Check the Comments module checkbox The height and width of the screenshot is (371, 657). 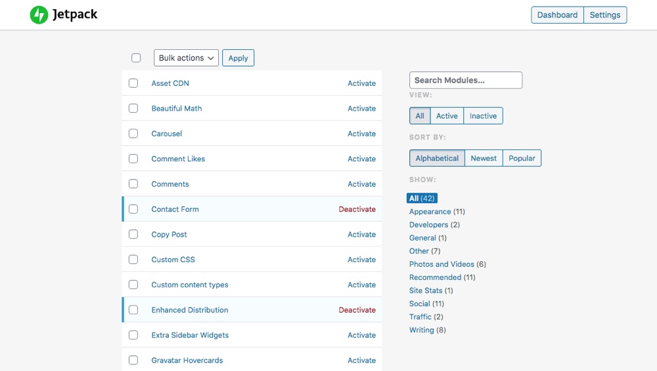[133, 184]
